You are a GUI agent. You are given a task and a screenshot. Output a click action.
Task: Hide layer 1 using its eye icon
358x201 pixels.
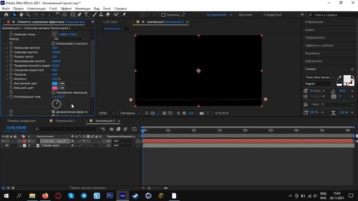(3, 141)
